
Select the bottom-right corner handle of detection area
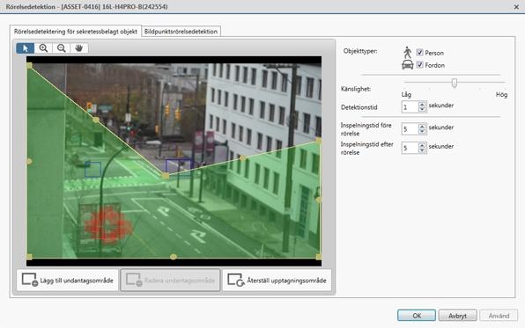[318, 257]
